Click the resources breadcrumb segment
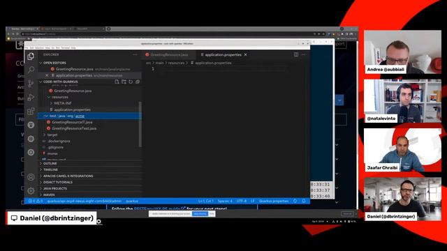 [x=176, y=63]
